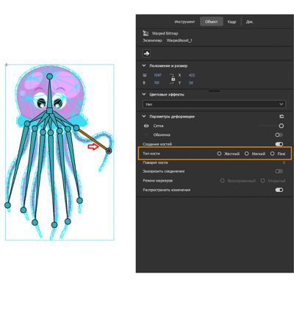Toggle the Создание костей switch

click(279, 144)
